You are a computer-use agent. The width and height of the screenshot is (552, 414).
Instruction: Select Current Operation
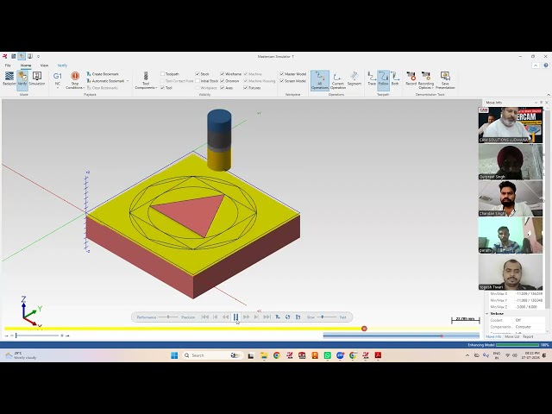337,80
